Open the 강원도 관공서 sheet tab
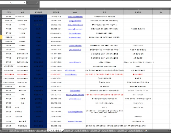The width and height of the screenshot is (171, 133). point(82,131)
